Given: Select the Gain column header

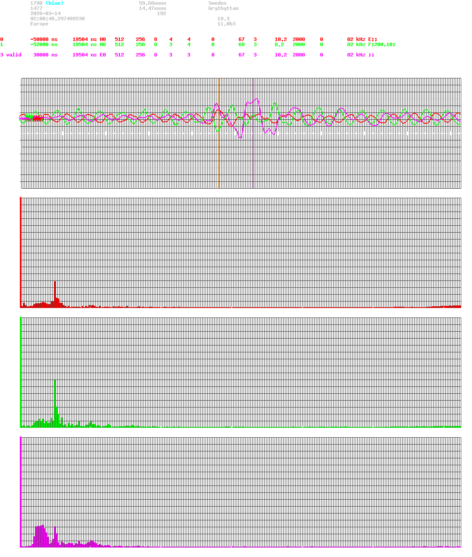Looking at the screenshot, I should pyautogui.click(x=281, y=34).
